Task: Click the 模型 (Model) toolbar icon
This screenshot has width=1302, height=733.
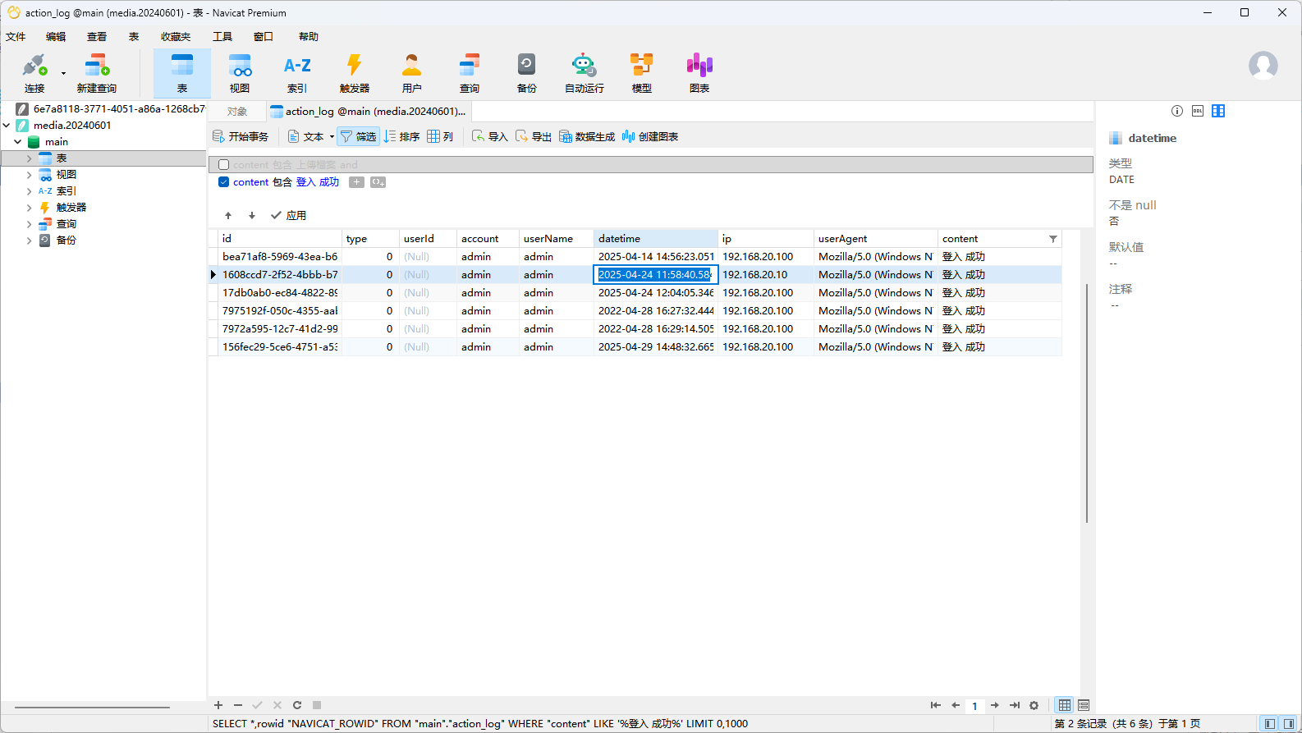Action: point(642,72)
